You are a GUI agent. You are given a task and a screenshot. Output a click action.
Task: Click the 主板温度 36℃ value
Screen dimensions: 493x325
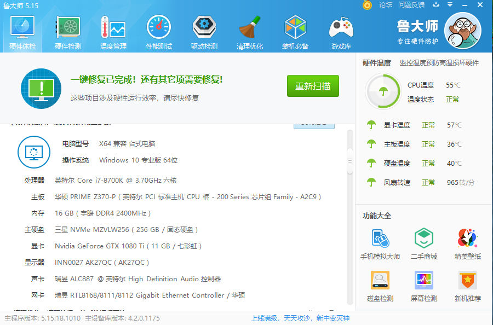[454, 144]
